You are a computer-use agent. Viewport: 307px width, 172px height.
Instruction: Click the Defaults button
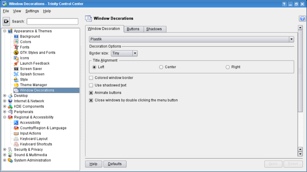115,164
